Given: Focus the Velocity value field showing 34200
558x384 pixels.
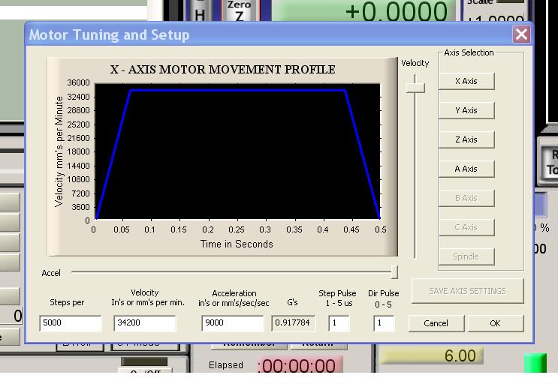Looking at the screenshot, I should click(145, 323).
